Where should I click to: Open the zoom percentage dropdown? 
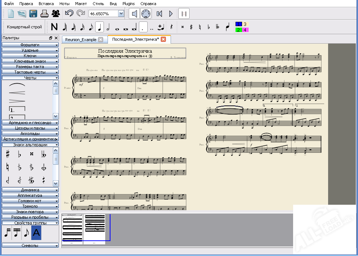point(121,13)
